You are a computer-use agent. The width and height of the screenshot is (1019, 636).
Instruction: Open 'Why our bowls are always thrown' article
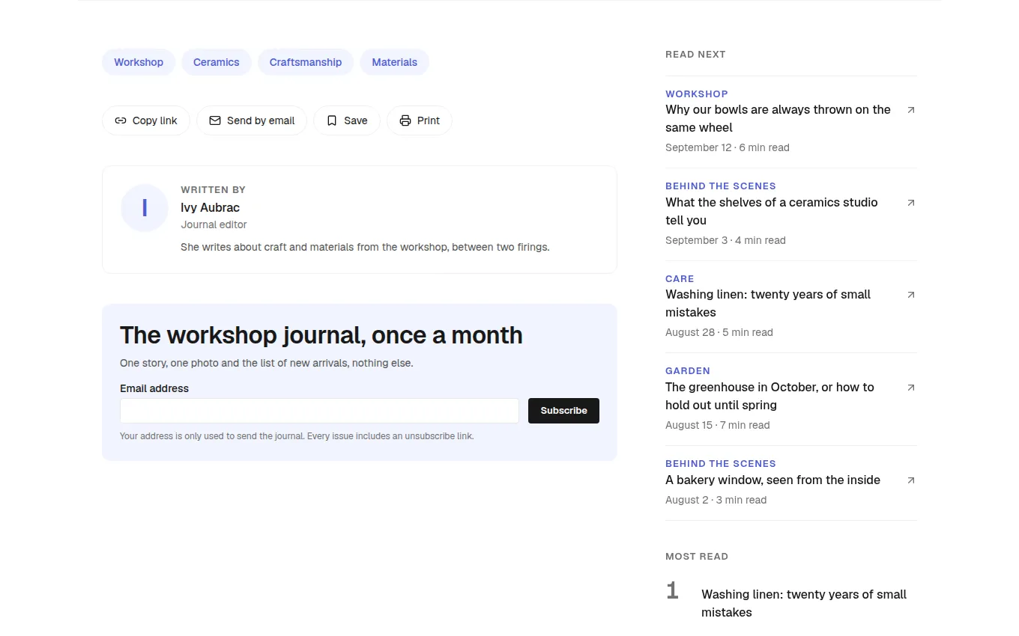pyautogui.click(x=778, y=118)
